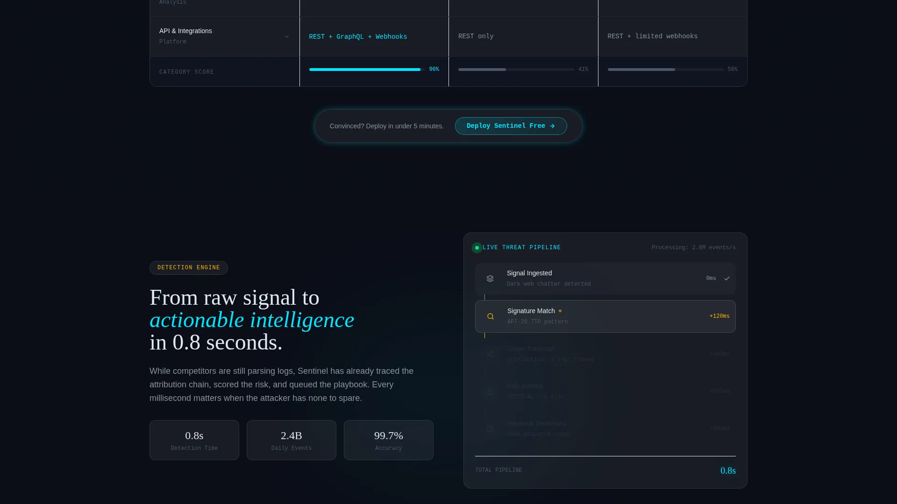This screenshot has width=897, height=504.
Task: Click the "Platform" subtitle under API & Integrations
Action: (x=173, y=42)
